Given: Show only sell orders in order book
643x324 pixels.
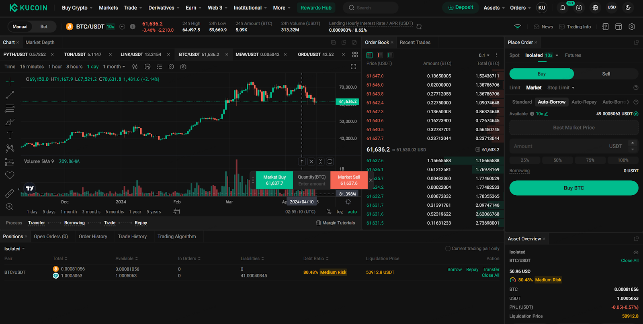Looking at the screenshot, I should 380,55.
